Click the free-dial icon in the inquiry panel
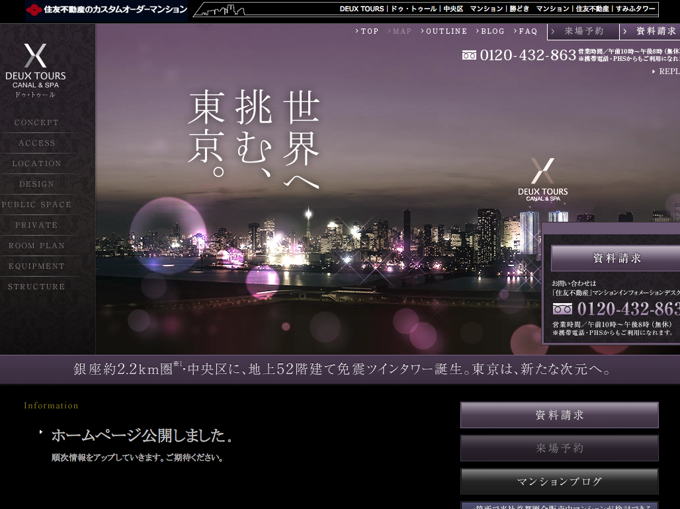Screen dimensions: 680x509 [x=562, y=309]
